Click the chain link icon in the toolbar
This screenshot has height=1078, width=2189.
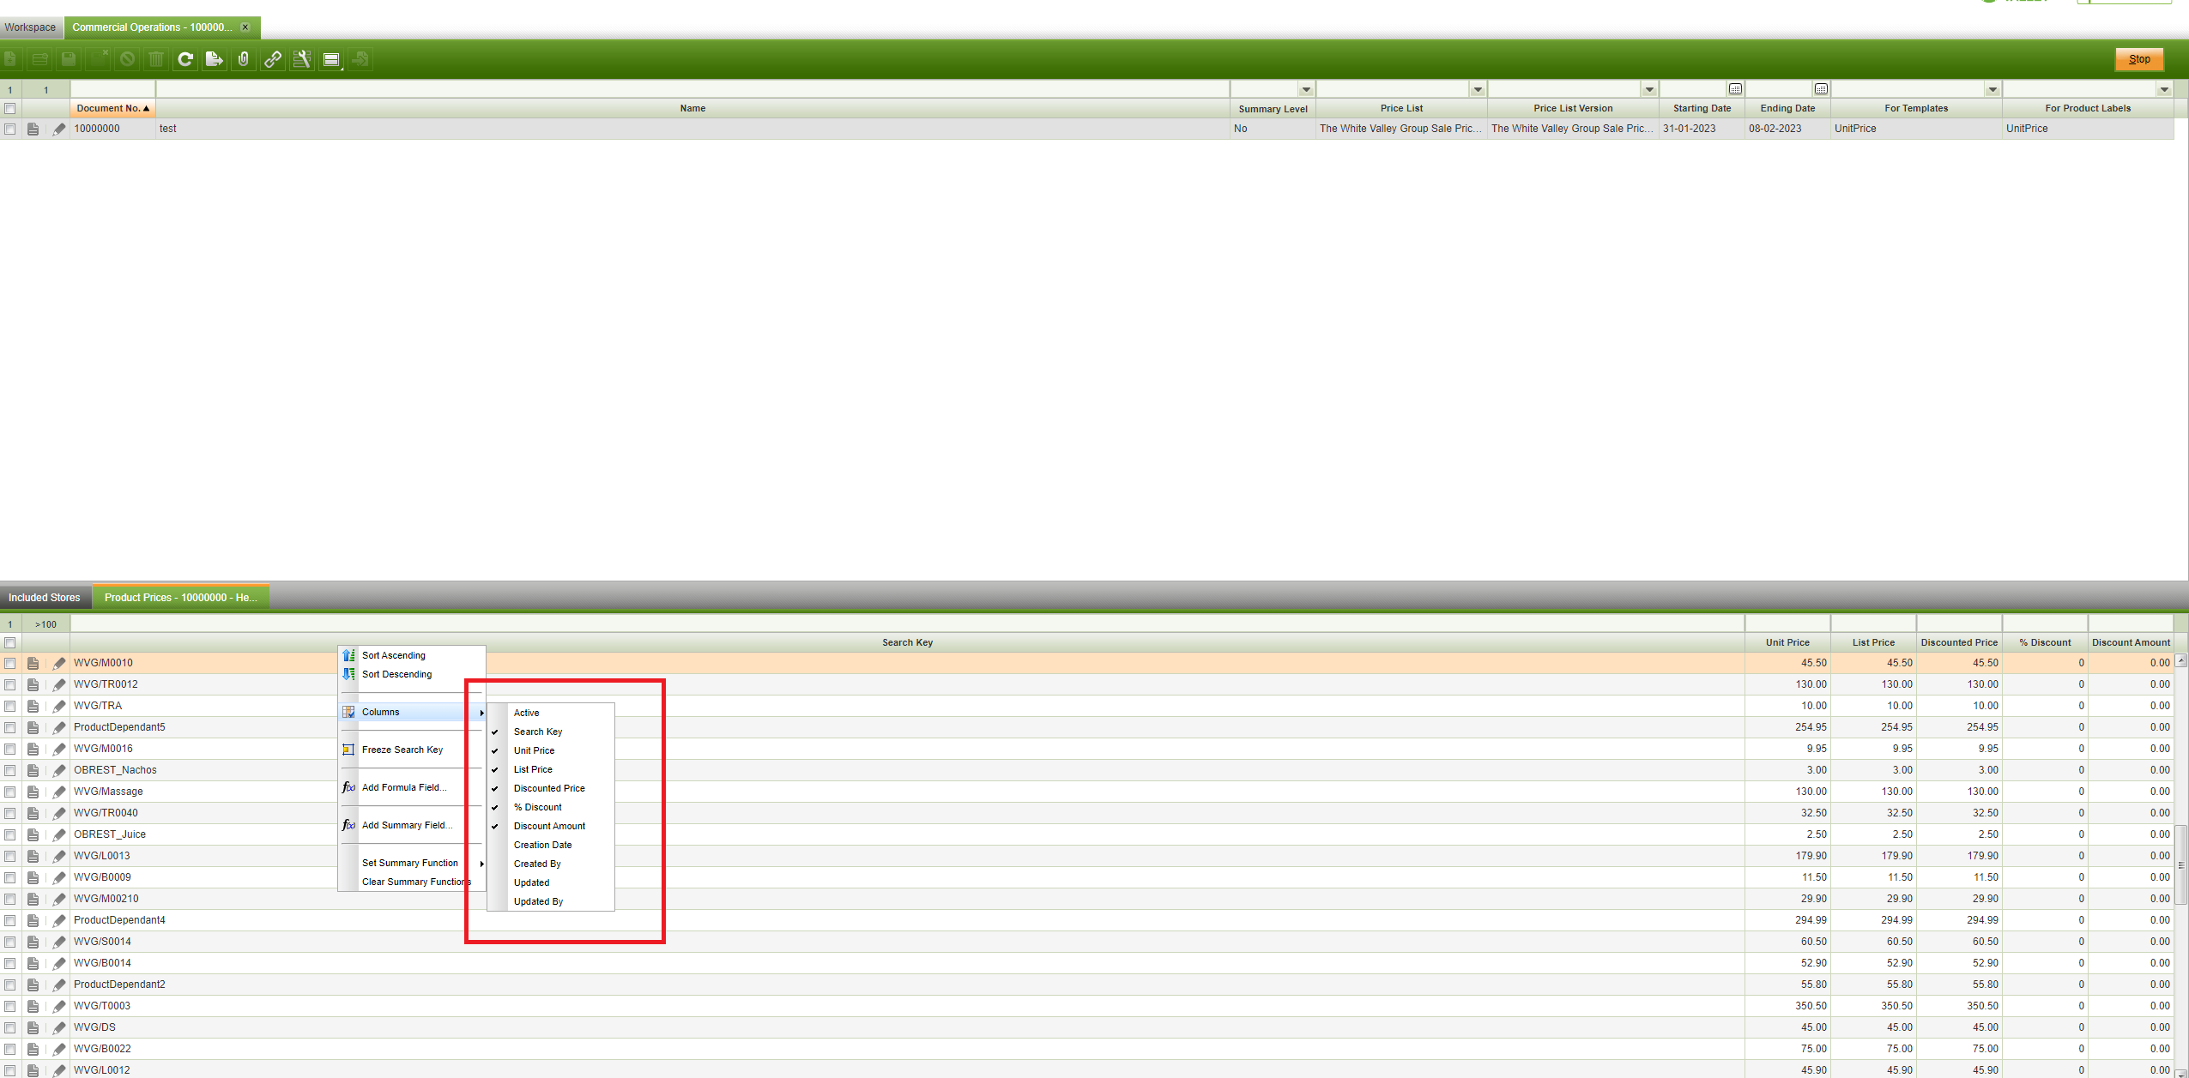(273, 59)
